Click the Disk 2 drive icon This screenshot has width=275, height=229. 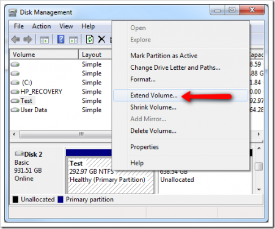[x=19, y=153]
